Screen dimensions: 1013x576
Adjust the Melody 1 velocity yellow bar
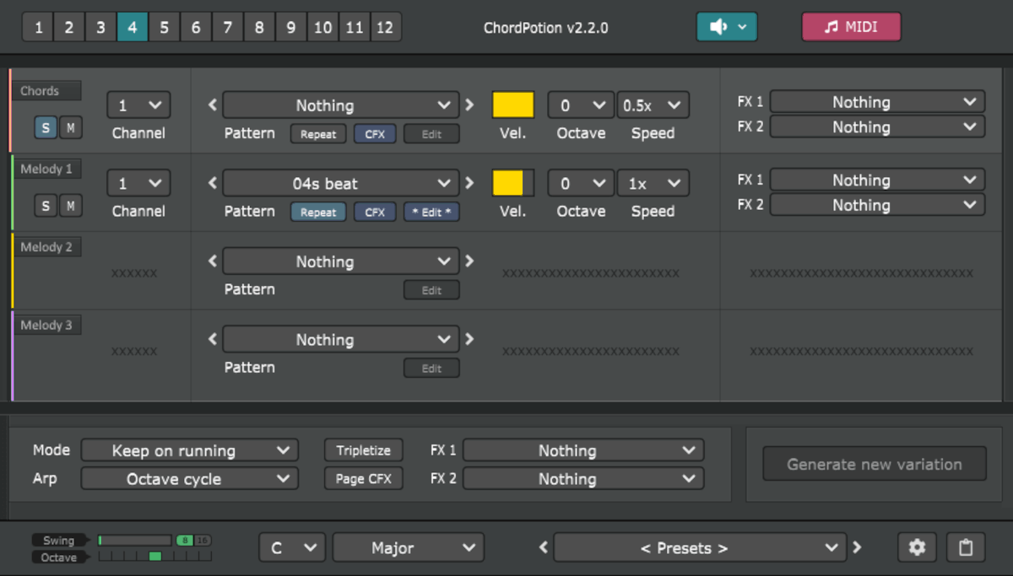click(513, 183)
